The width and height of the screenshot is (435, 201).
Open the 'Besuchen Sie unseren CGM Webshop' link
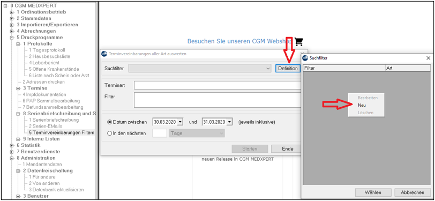240,41
